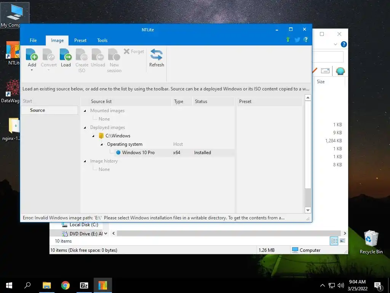Click the Load image icon
This screenshot has width=390, height=293.
click(x=66, y=55)
